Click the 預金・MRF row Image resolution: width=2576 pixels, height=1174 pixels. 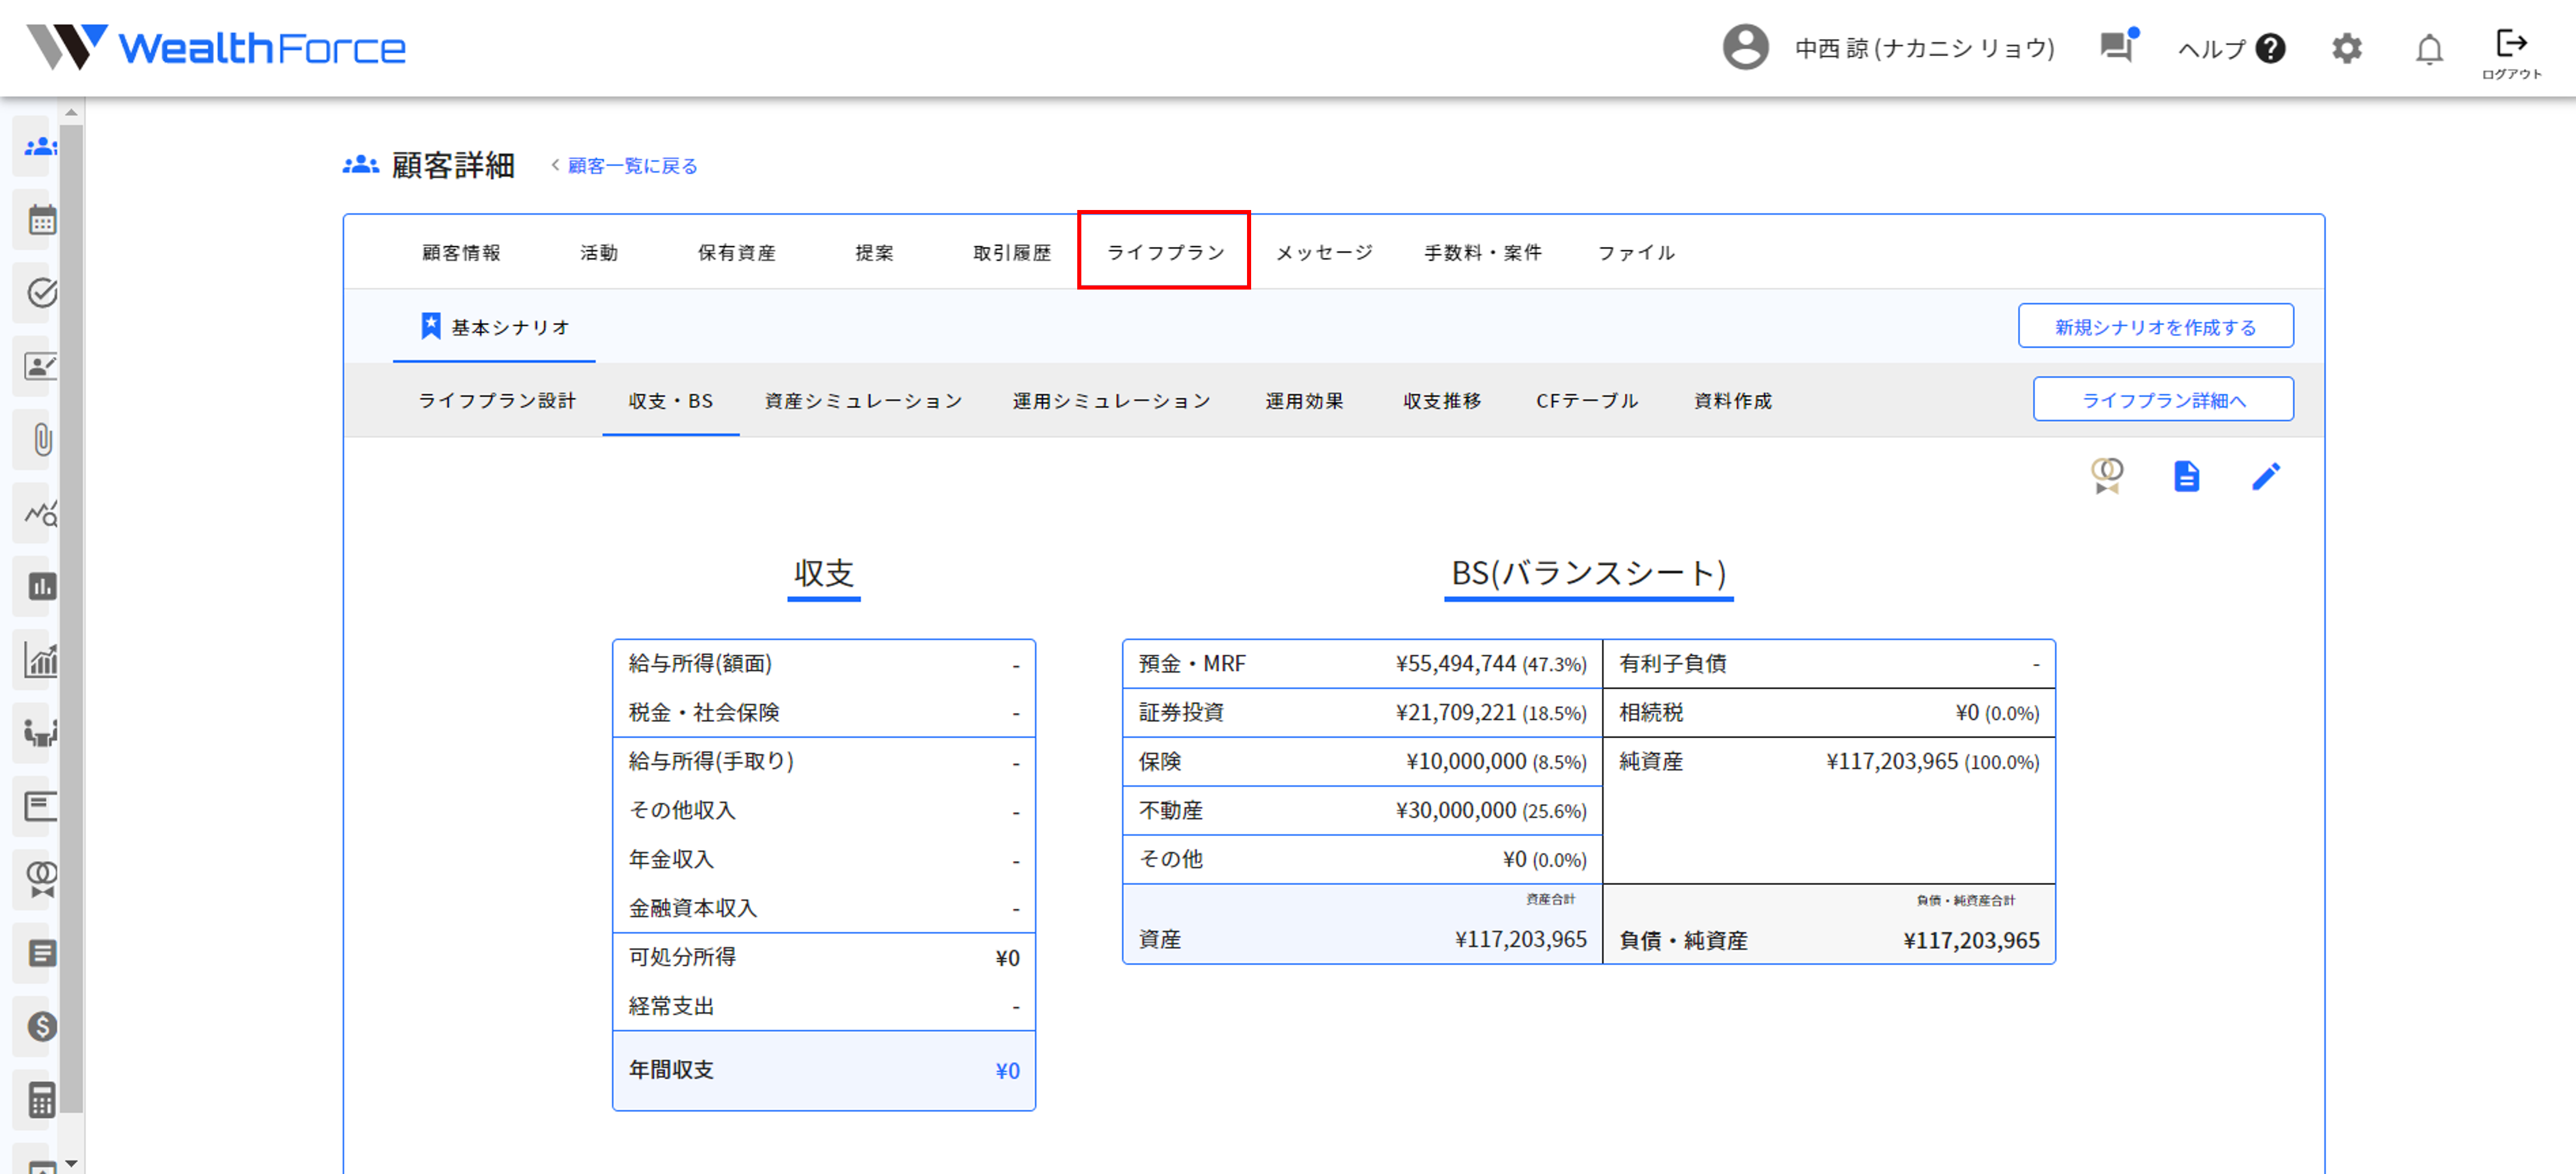pos(1362,663)
